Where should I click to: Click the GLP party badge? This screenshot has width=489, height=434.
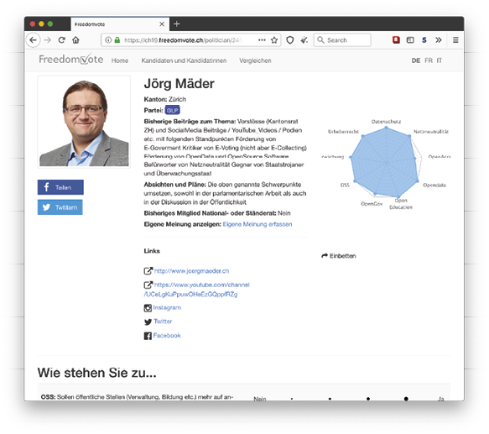pyautogui.click(x=173, y=110)
